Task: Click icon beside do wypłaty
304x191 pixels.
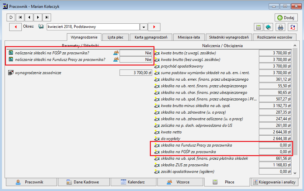Action: point(157,139)
